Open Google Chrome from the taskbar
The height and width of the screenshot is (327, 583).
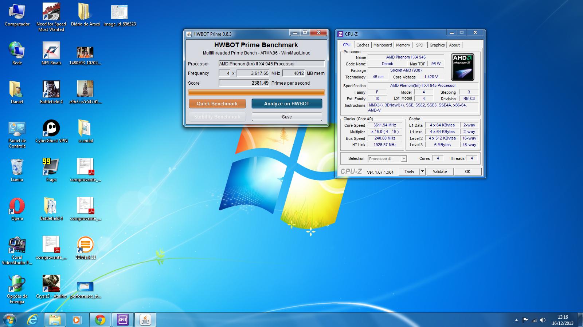100,320
